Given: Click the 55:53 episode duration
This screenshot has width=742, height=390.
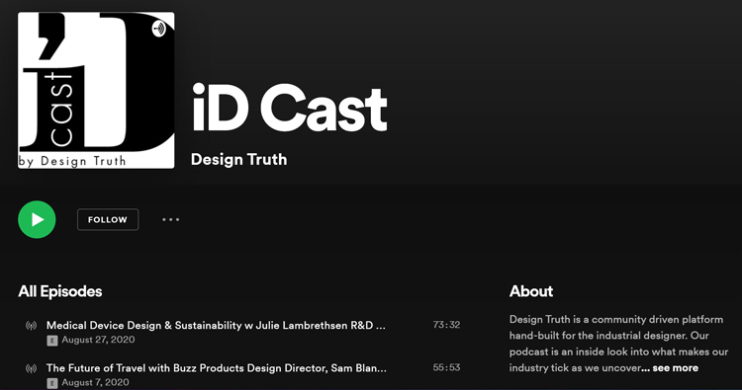Looking at the screenshot, I should pyautogui.click(x=446, y=367).
